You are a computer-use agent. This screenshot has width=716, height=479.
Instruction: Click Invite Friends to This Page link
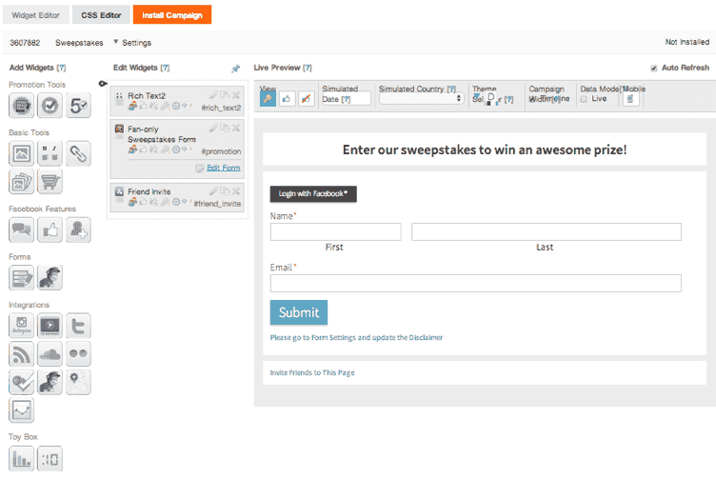click(312, 372)
